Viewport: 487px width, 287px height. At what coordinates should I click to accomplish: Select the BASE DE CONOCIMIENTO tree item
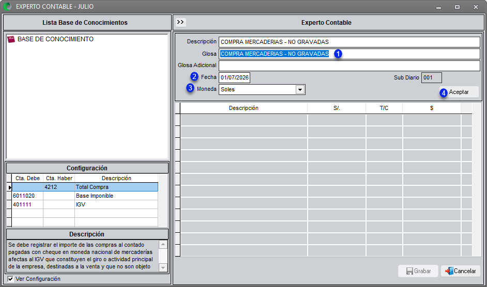pos(55,39)
